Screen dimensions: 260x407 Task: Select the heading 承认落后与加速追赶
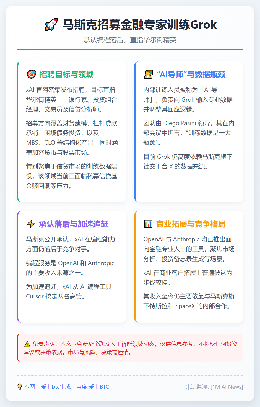coord(74,224)
